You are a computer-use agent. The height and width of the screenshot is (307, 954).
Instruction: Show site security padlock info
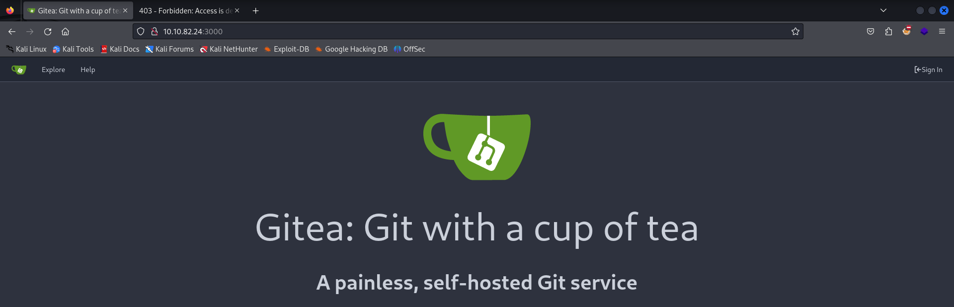point(155,32)
